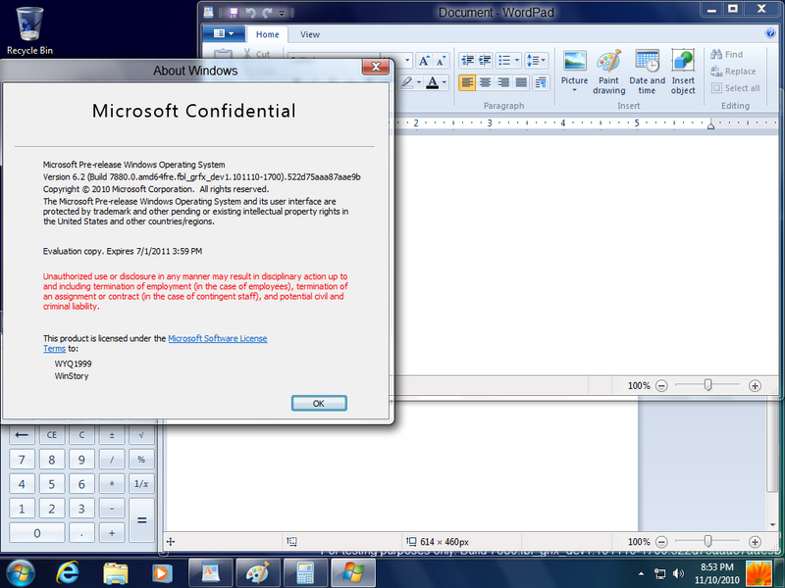Open font color dropdown arrow

[x=445, y=82]
